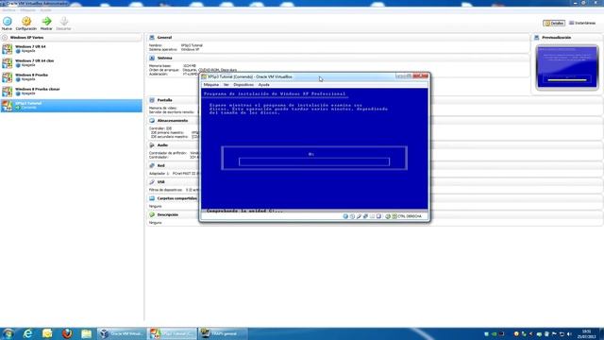The height and width of the screenshot is (340, 604).
Task: Click the setup progress bar in VM screen
Action: [x=314, y=161]
